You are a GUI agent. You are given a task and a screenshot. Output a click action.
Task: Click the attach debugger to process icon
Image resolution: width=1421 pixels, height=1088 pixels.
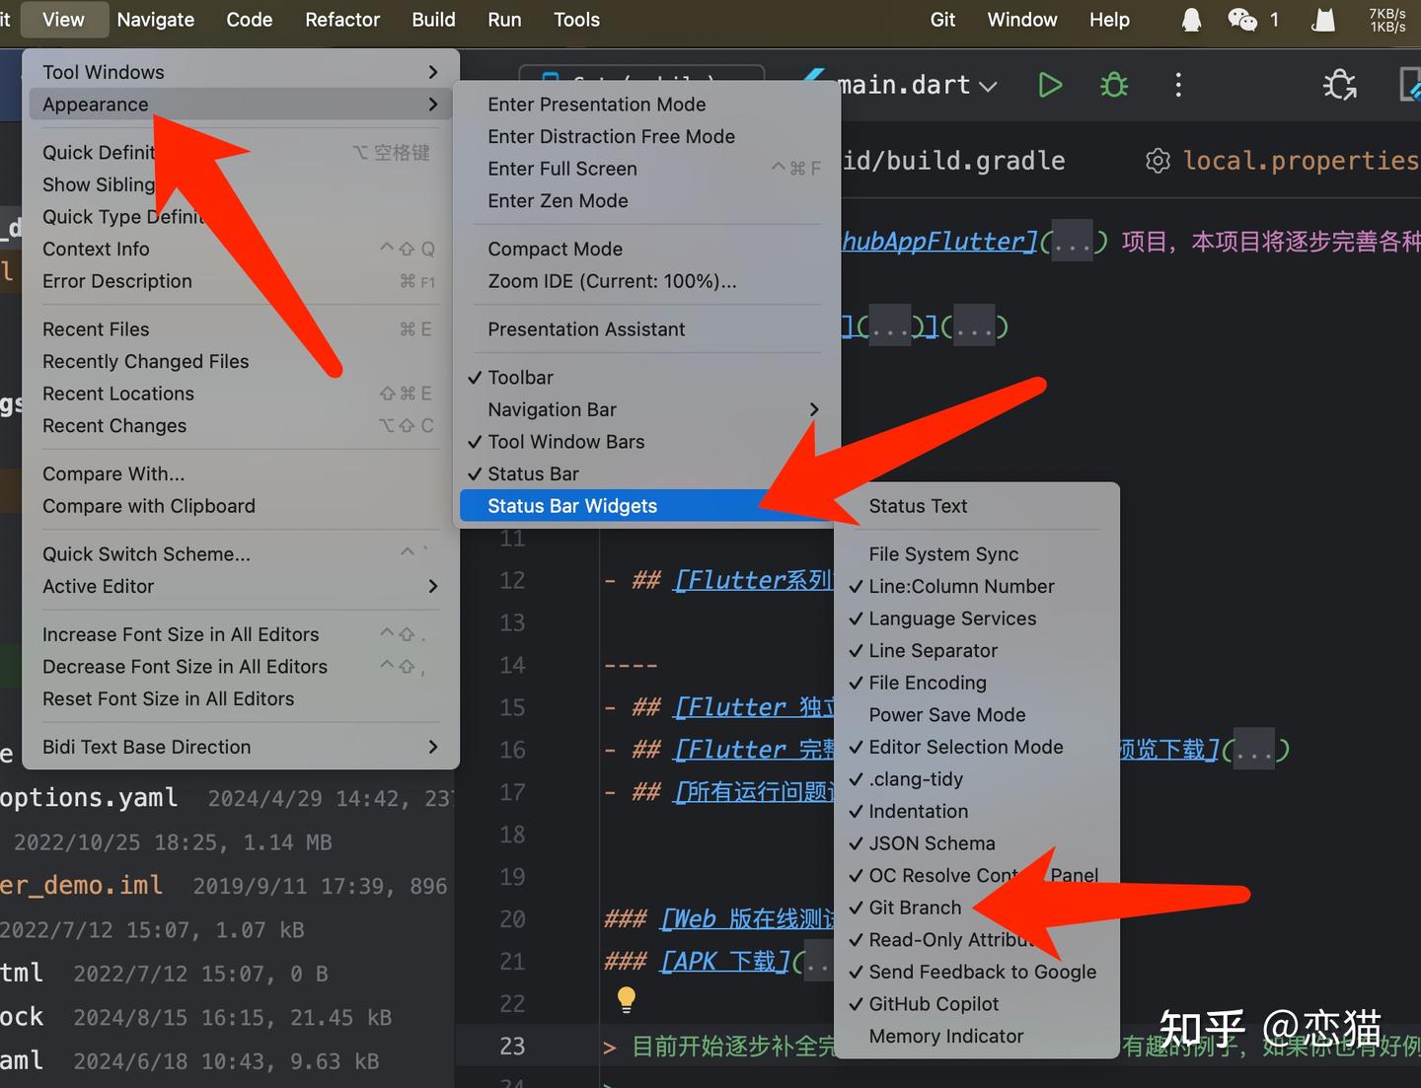coord(1339,85)
